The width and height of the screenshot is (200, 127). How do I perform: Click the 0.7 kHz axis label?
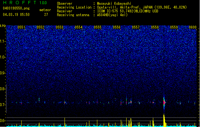3,105
